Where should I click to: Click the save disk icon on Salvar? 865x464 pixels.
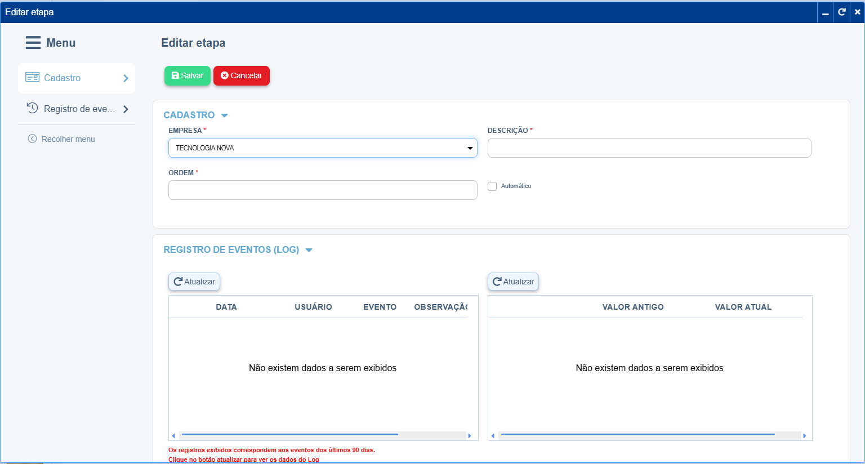pyautogui.click(x=176, y=75)
